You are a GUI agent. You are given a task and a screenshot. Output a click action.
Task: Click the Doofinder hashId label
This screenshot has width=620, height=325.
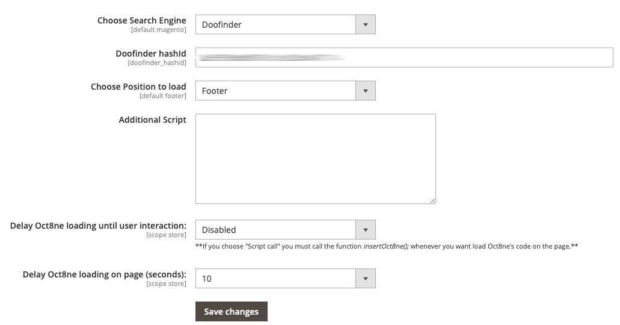[x=151, y=54]
